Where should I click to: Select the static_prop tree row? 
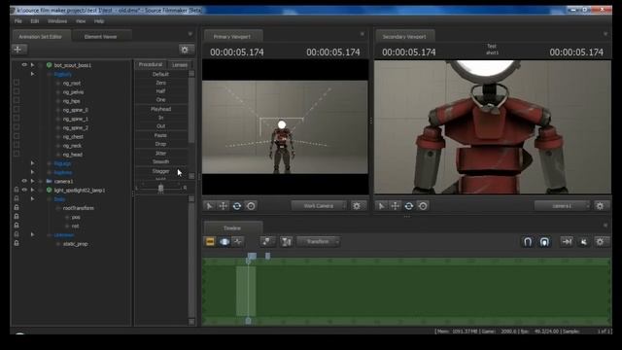(76, 244)
